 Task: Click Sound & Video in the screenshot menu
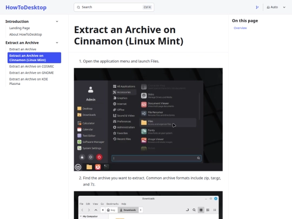124,116
